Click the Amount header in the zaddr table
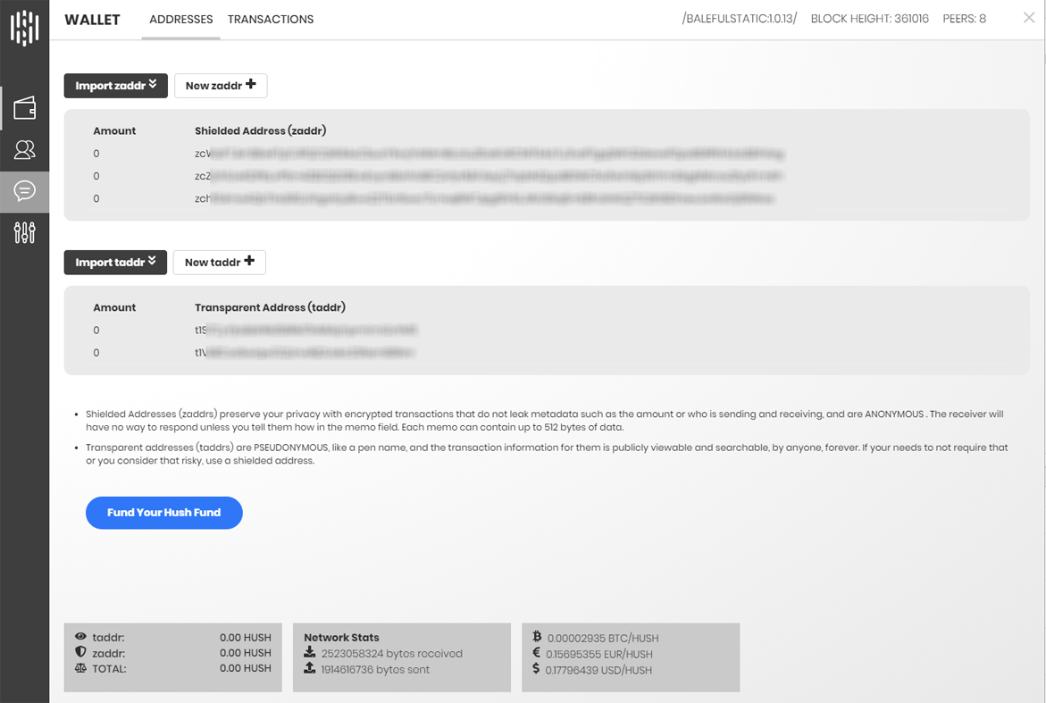Screen dimensions: 1046x703 [114, 130]
